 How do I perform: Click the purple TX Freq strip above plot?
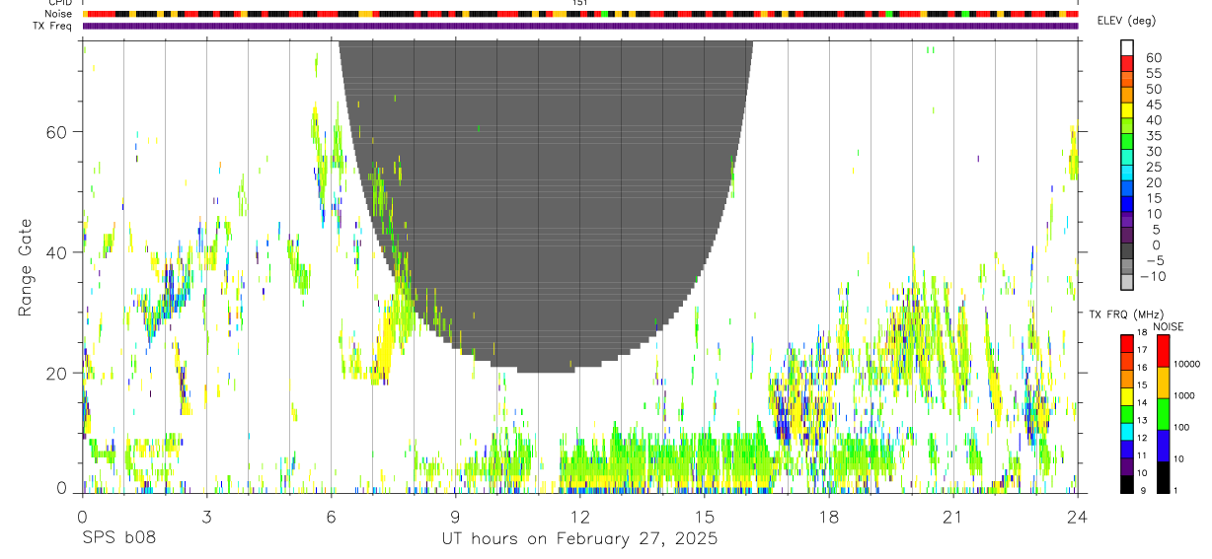(579, 26)
